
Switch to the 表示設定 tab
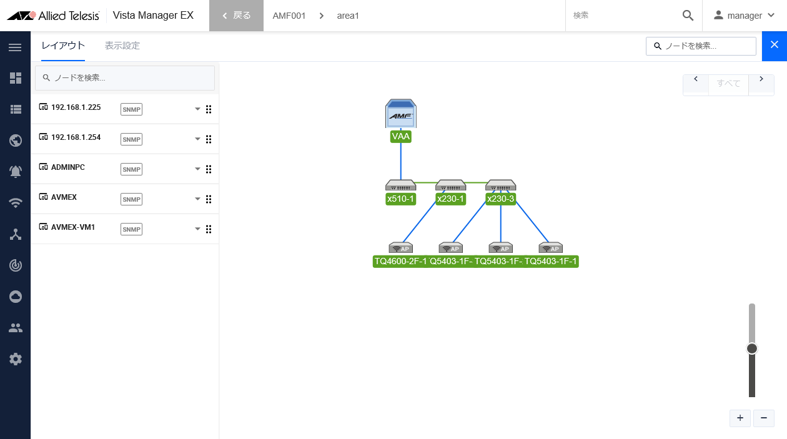[x=122, y=46]
